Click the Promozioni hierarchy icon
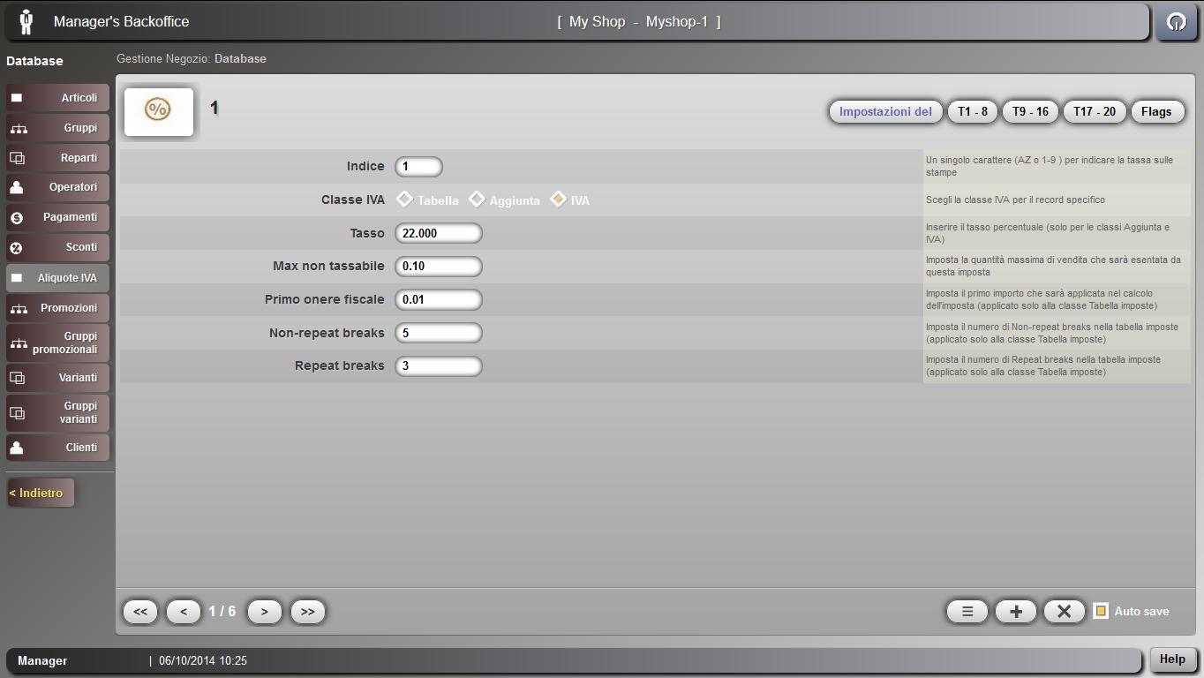 (19, 309)
